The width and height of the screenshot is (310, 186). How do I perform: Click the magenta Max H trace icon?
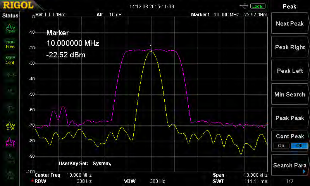[10, 142]
